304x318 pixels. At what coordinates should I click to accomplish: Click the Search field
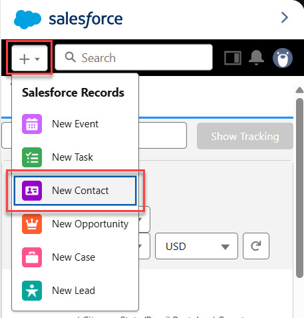tap(134, 57)
